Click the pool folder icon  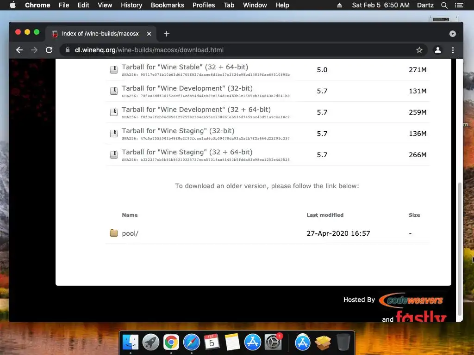point(114,233)
